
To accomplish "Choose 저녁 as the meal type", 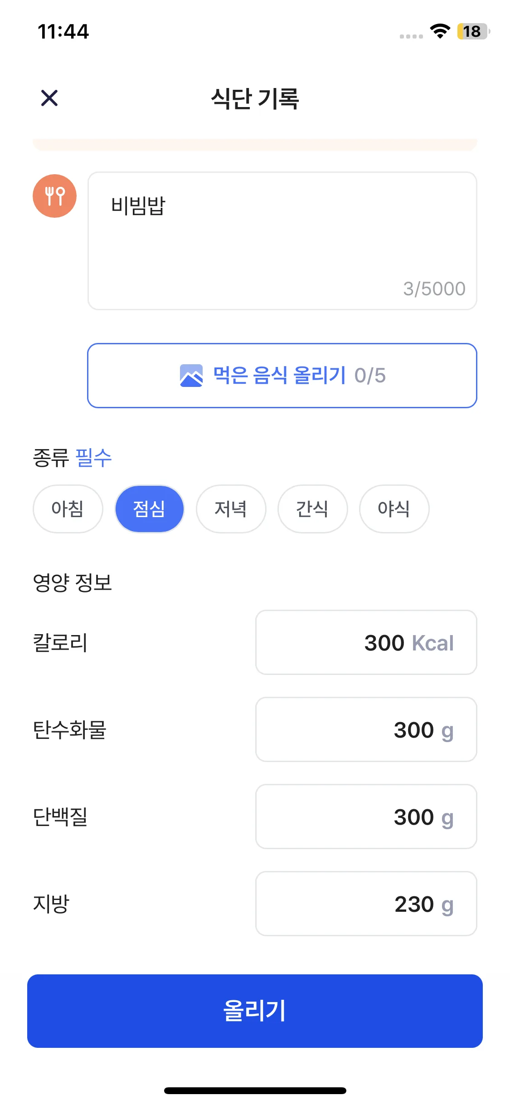I will coord(231,508).
